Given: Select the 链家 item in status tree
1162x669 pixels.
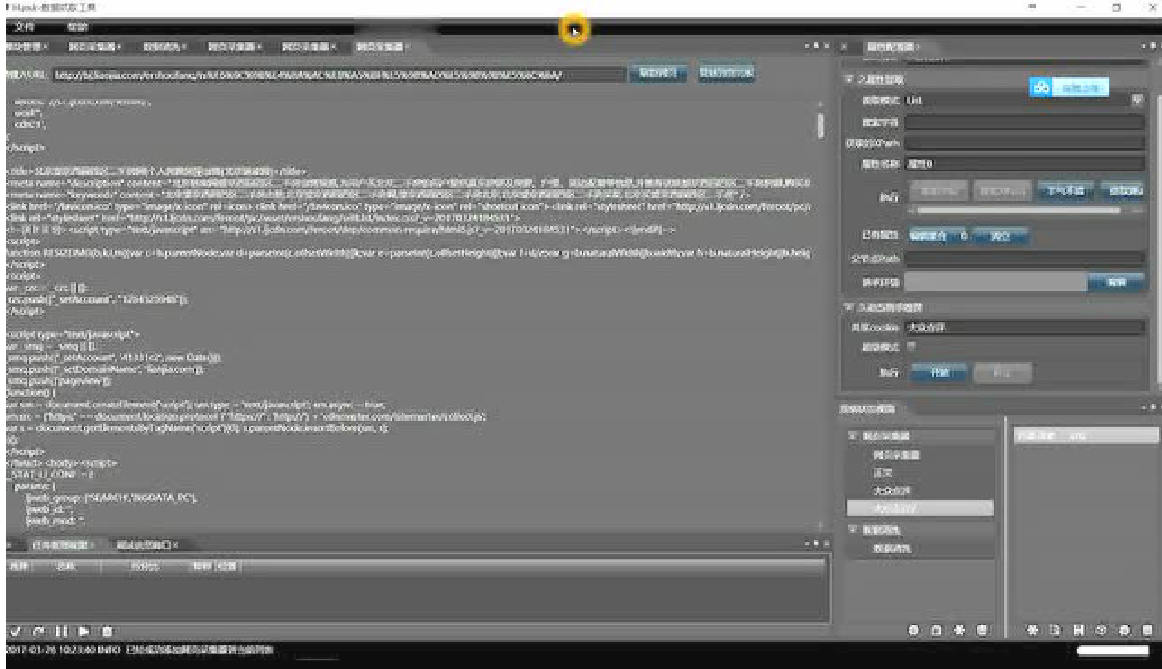Looking at the screenshot, I should [882, 473].
